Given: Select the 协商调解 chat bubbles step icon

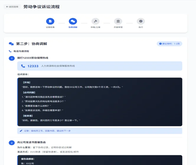Looking at the screenshot, I should [73, 21].
